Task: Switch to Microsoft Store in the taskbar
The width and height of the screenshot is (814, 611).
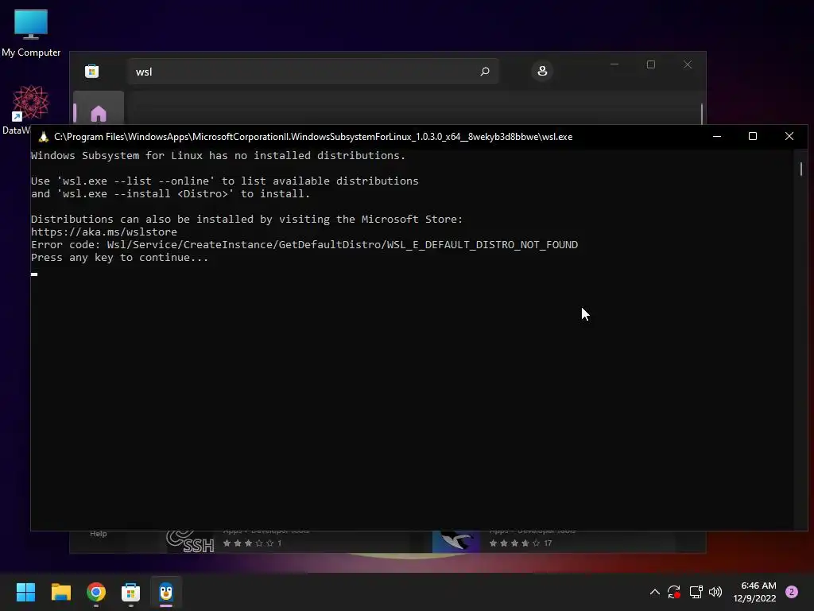Action: click(x=131, y=592)
